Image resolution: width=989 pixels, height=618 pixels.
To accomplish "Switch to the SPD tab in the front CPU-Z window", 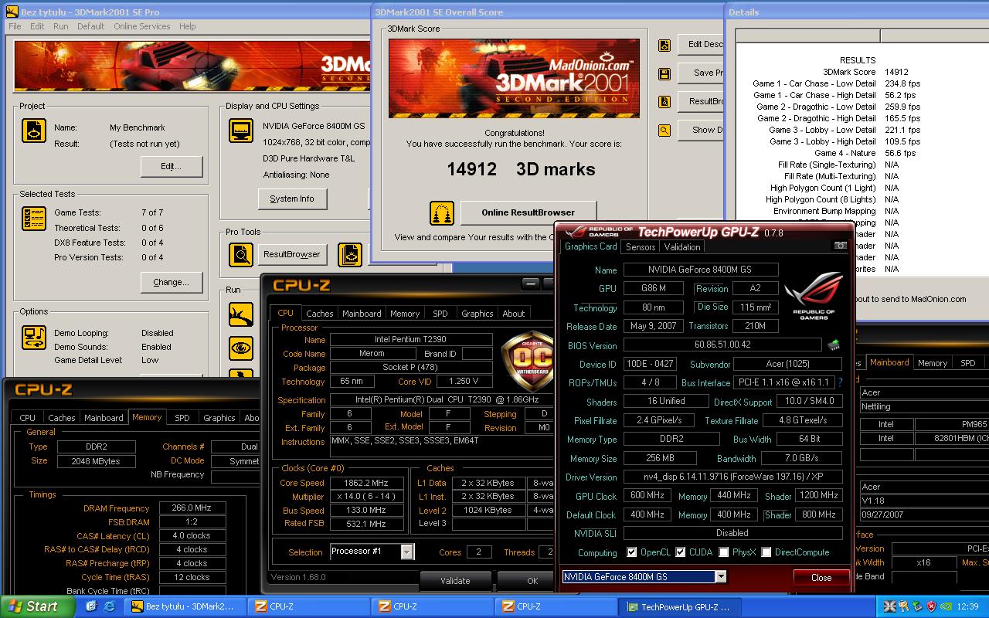I will 440,314.
